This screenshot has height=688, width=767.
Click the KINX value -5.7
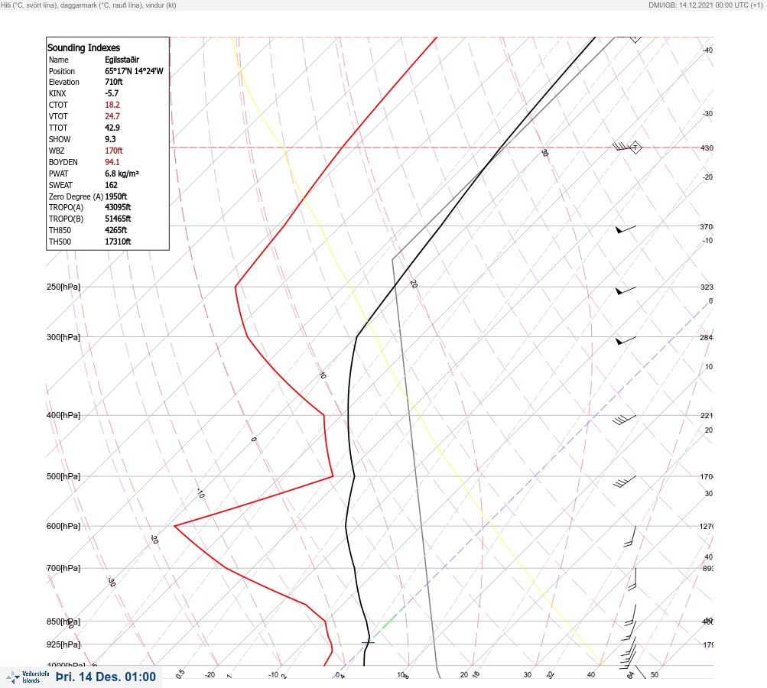coord(112,93)
